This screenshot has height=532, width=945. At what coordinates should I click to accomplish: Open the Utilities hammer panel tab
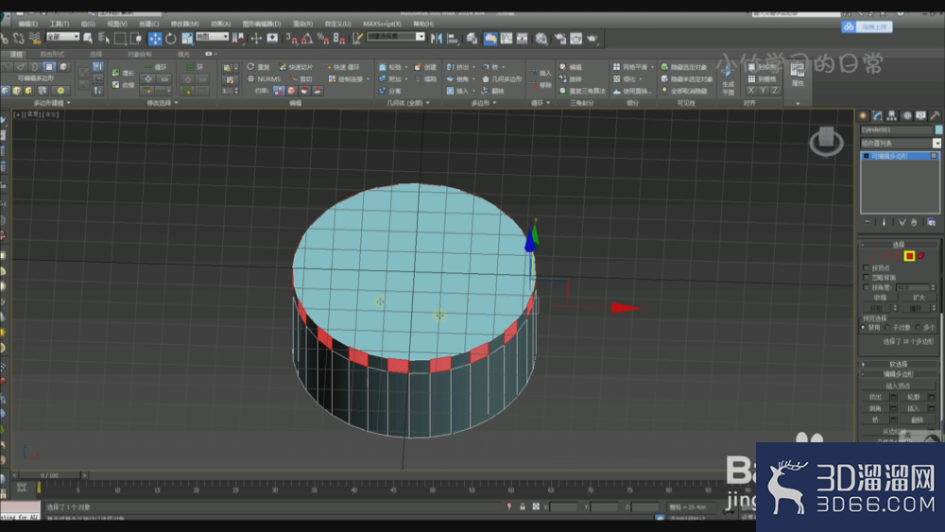point(935,115)
